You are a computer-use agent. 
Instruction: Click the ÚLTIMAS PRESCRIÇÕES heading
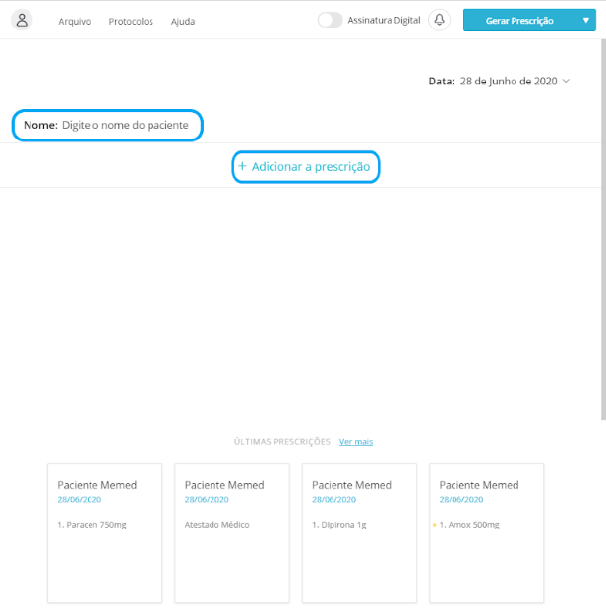[x=282, y=441]
